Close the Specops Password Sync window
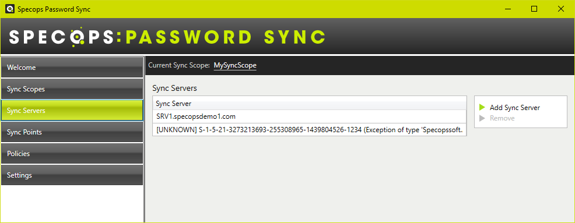 (561, 9)
